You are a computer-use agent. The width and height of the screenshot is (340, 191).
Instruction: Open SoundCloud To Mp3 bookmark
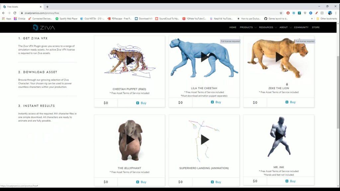(167, 19)
